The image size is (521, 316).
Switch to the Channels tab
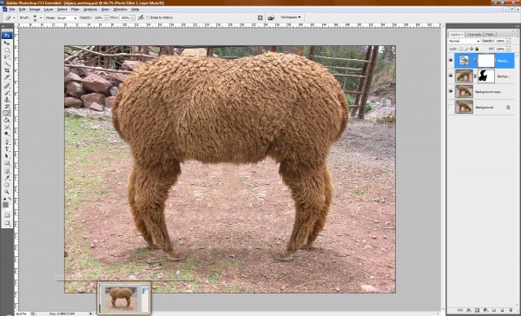[x=474, y=34]
